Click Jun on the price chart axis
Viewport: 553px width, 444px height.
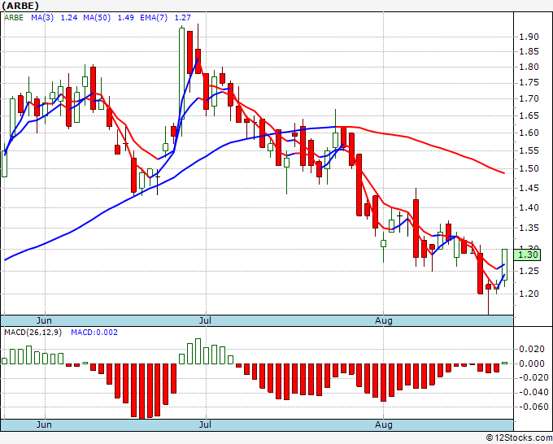click(x=44, y=320)
